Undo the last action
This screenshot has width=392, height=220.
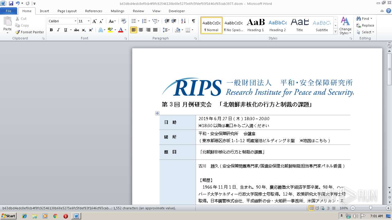18,3
